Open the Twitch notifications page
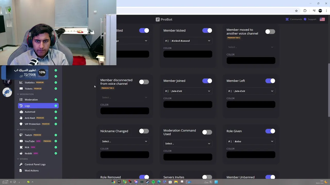Screen dimensions: 330x185 (x=38, y=135)
